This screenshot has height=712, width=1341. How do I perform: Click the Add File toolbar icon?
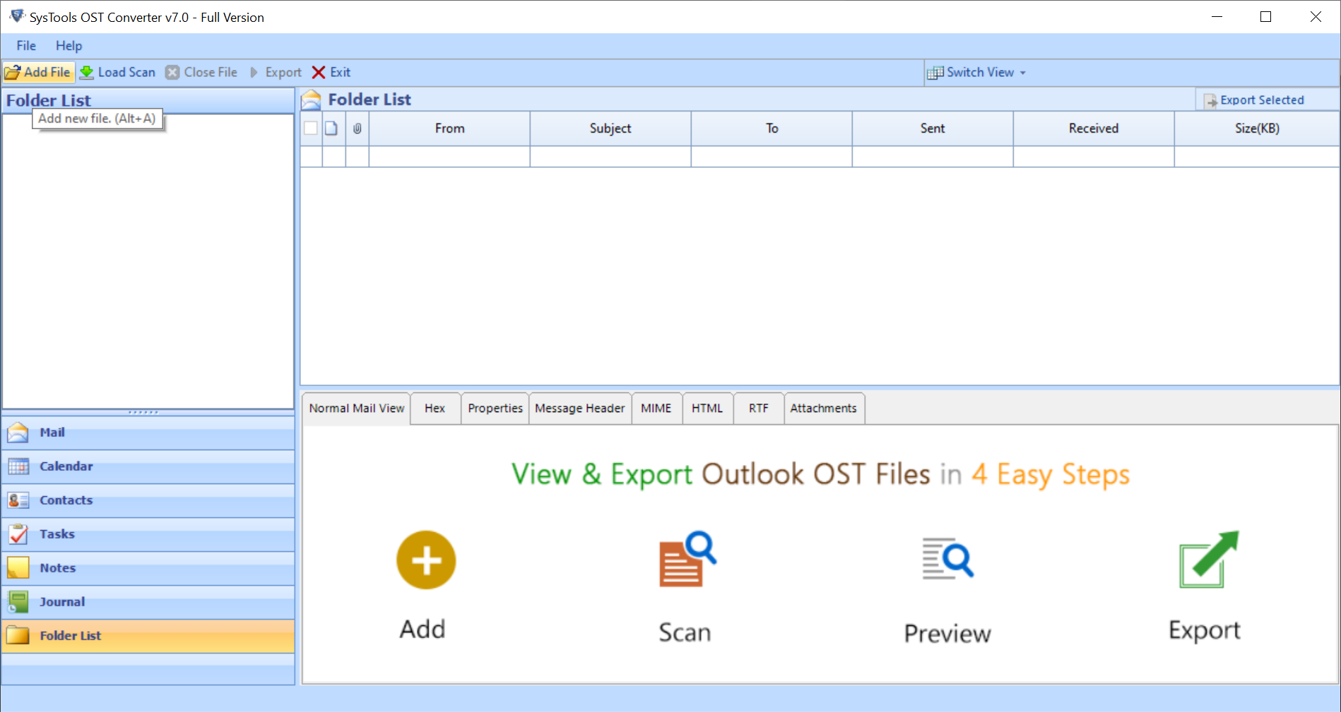point(13,73)
